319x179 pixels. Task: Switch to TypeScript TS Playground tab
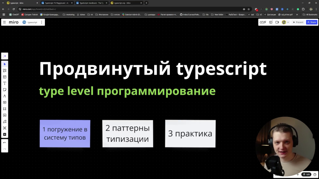(57, 3)
